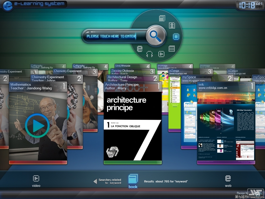Select the video play icon in radial menu
Screen dimensions: 265x199
pyautogui.click(x=161, y=54)
